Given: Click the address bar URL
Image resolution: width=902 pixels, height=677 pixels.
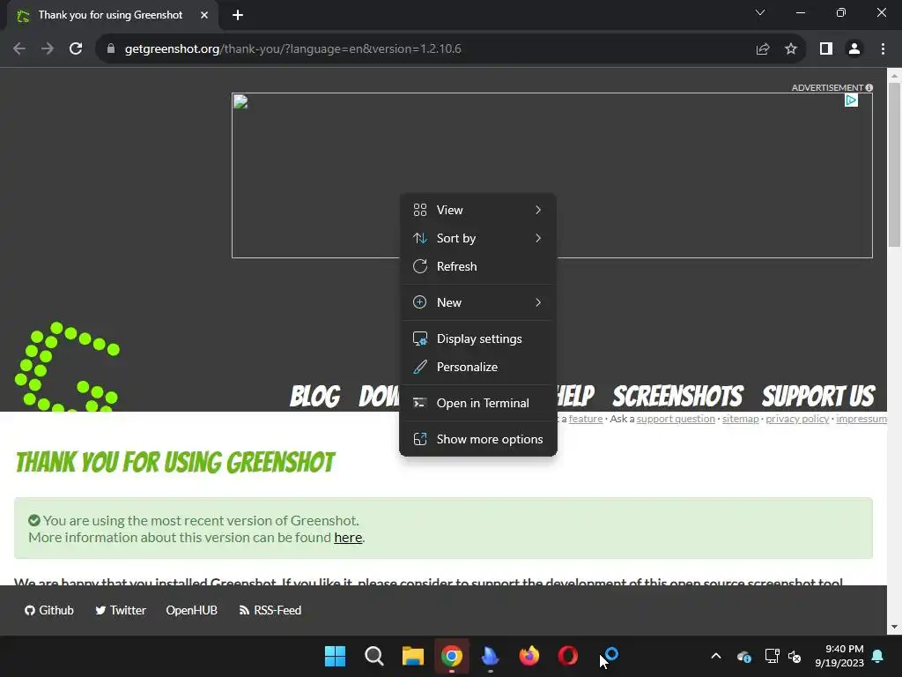Looking at the screenshot, I should point(292,49).
